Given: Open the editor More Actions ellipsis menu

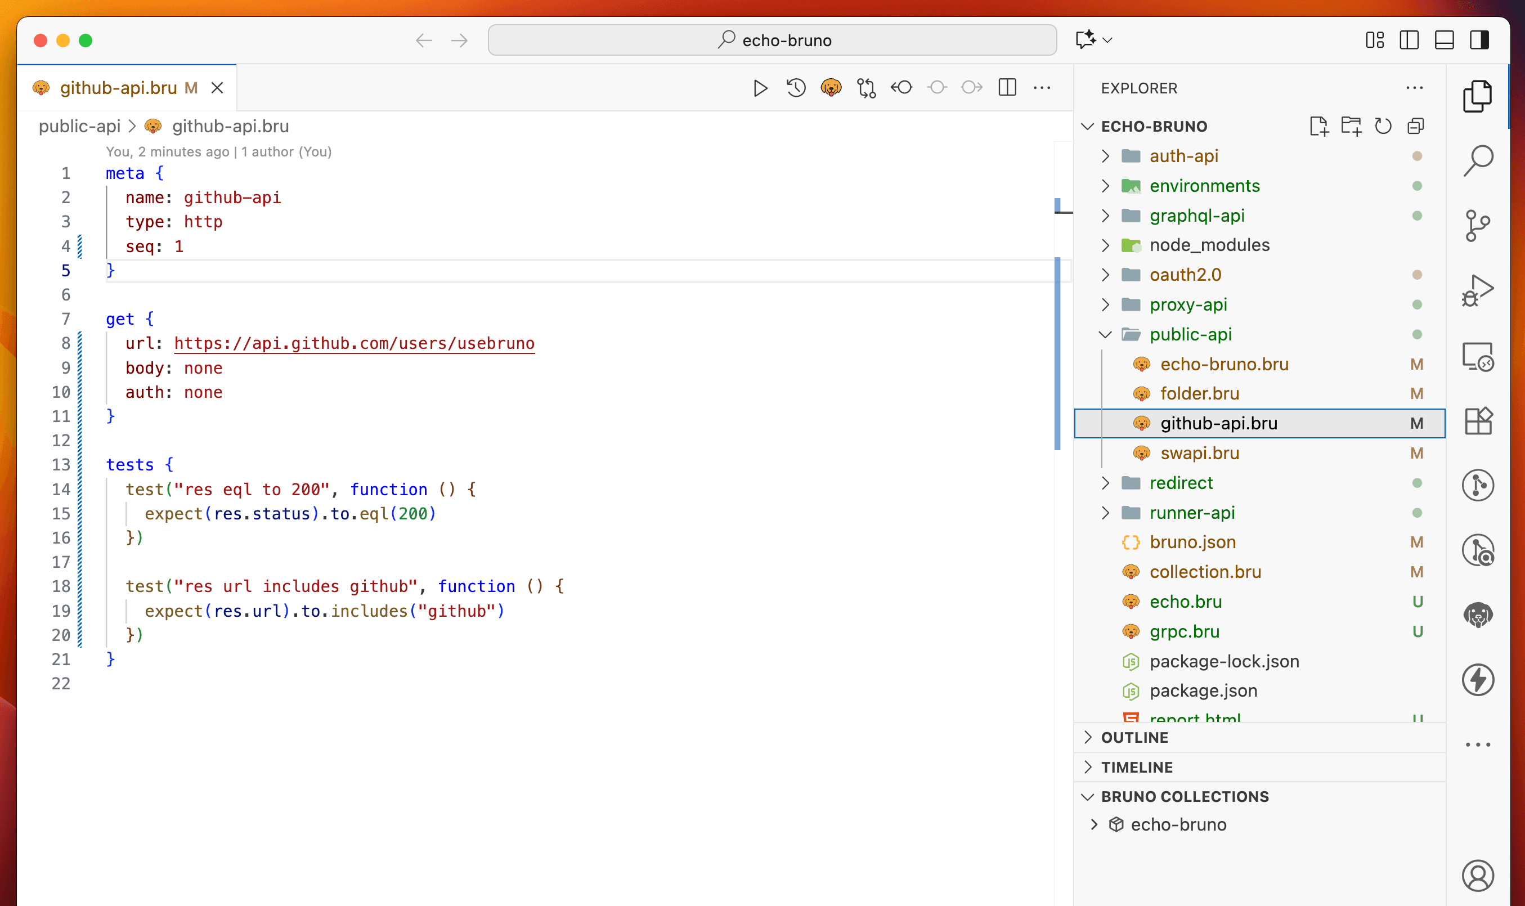Looking at the screenshot, I should pos(1042,87).
